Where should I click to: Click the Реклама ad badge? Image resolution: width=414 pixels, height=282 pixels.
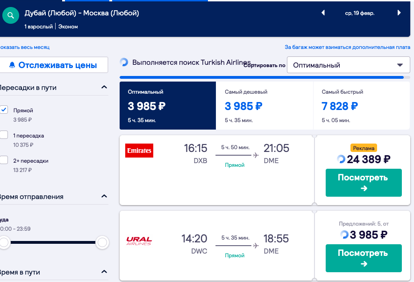pos(364,148)
